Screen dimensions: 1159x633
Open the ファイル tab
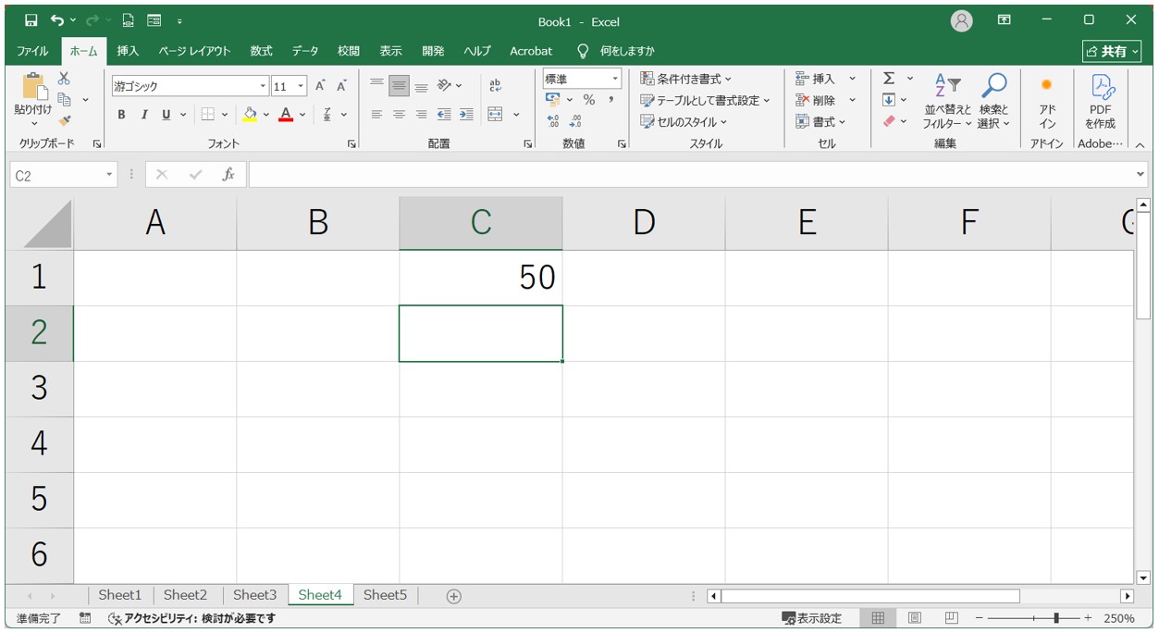(x=32, y=51)
